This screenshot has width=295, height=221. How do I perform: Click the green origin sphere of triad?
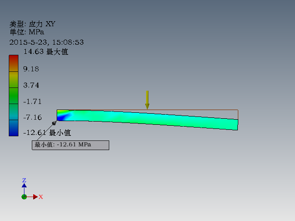coord(24,197)
